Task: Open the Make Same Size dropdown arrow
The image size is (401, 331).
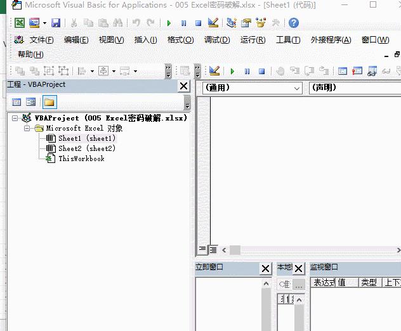Action: pos(136,71)
